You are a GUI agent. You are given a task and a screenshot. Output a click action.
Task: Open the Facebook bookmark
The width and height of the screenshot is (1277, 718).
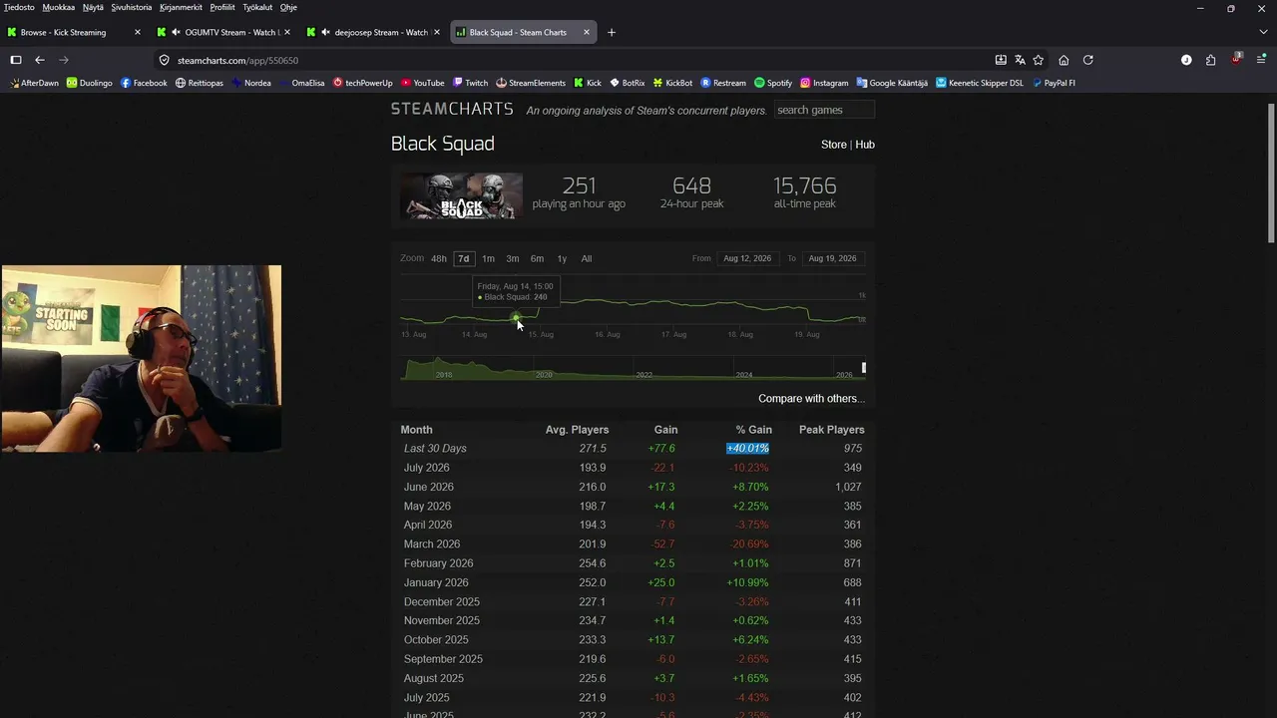[144, 83]
